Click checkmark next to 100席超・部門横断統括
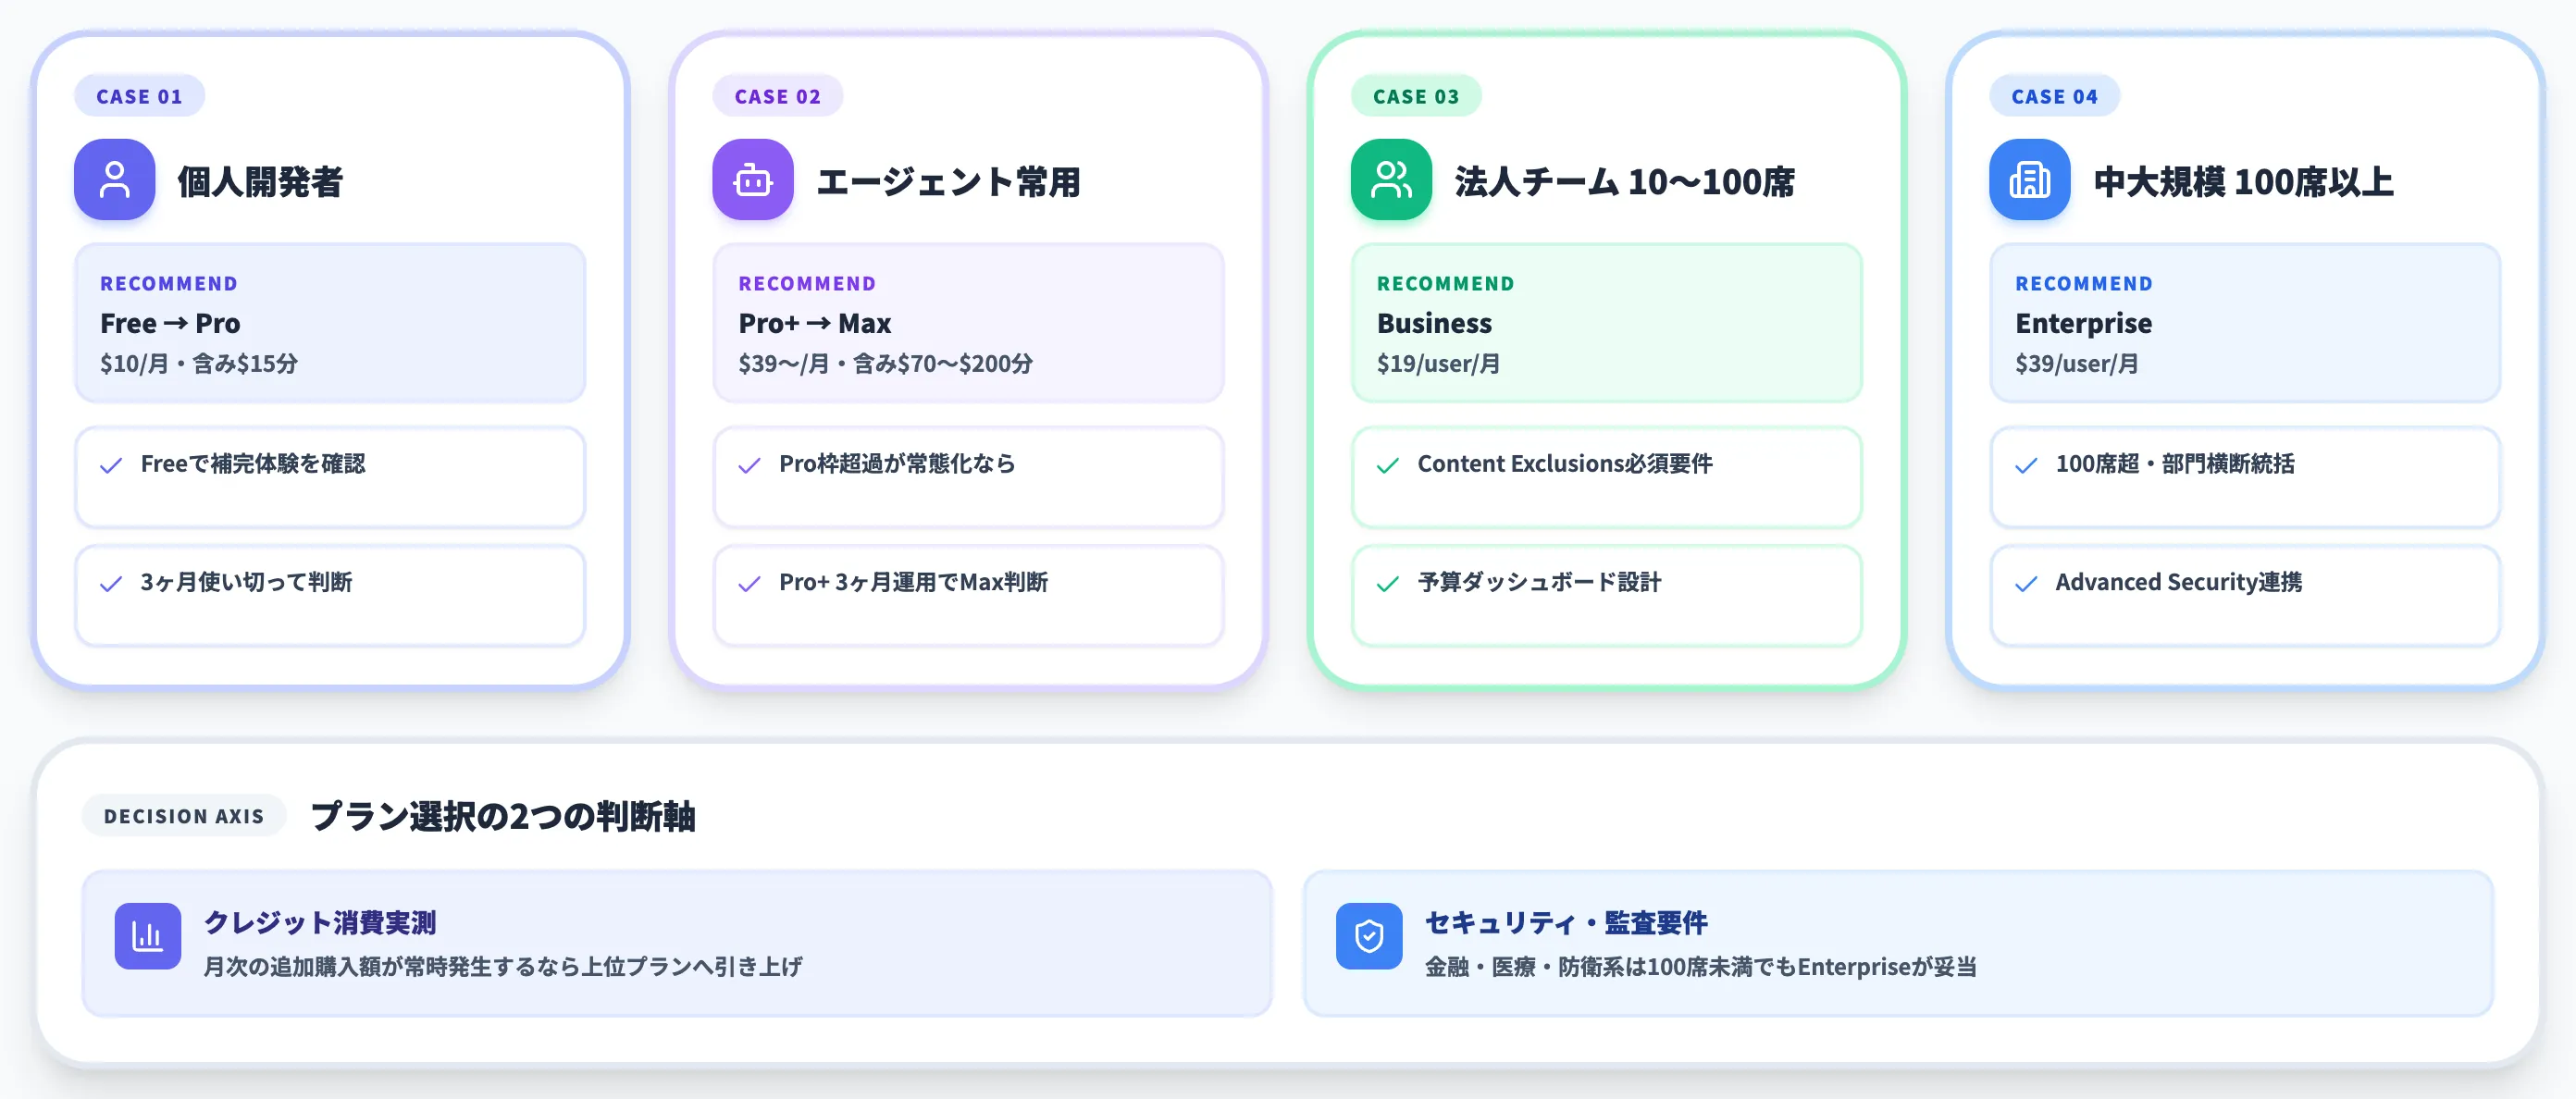This screenshot has height=1099, width=2576. click(x=2026, y=465)
